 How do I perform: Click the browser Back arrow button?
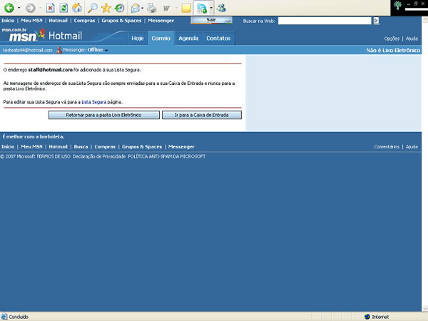coord(10,8)
